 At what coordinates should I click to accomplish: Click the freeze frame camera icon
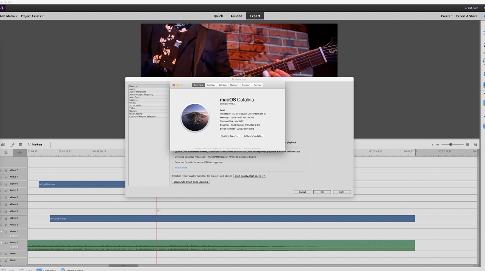point(3,144)
